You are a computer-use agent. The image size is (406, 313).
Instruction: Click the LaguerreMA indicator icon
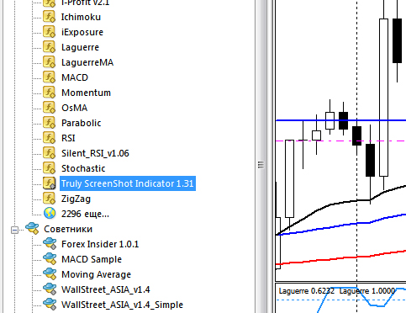click(49, 62)
